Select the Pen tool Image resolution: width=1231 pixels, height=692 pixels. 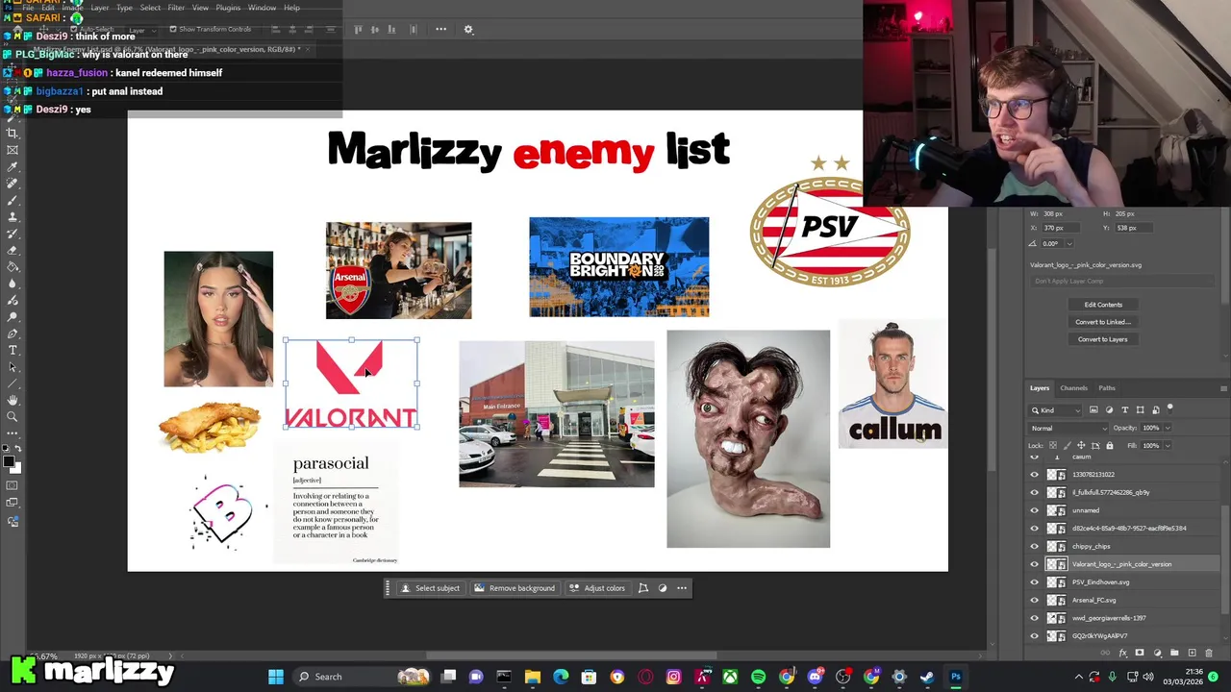click(13, 333)
